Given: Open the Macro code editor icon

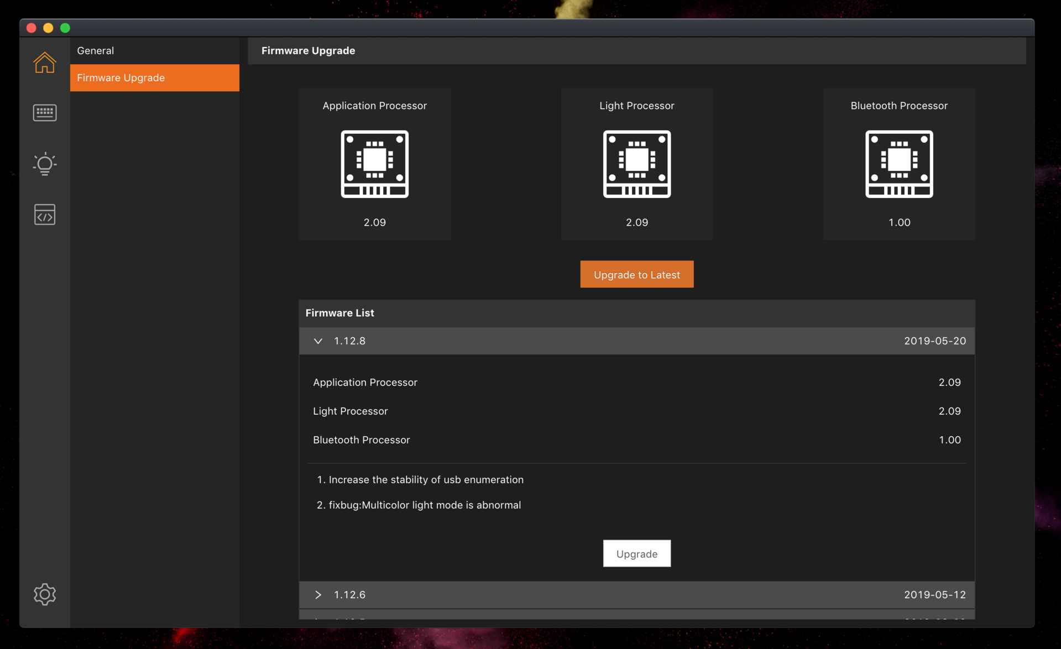Looking at the screenshot, I should [45, 214].
